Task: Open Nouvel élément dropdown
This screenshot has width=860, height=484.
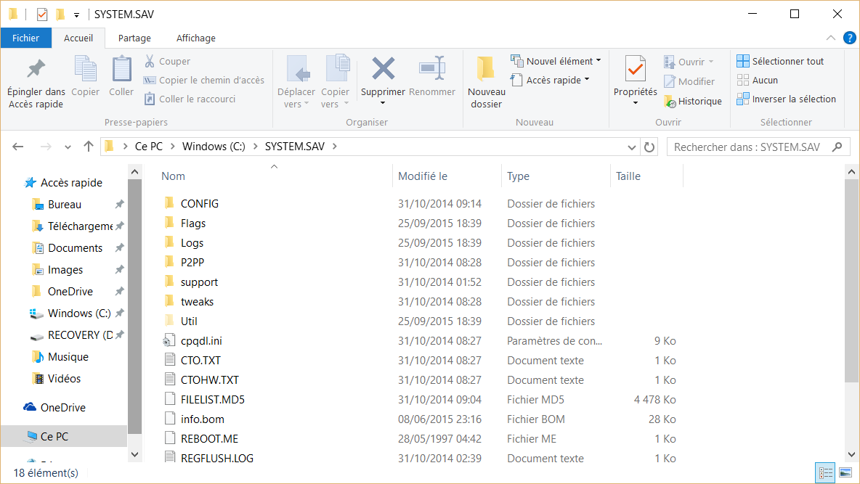Action: pyautogui.click(x=556, y=61)
